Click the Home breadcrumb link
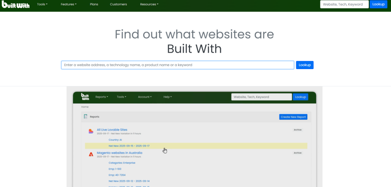 pyautogui.click(x=85, y=107)
